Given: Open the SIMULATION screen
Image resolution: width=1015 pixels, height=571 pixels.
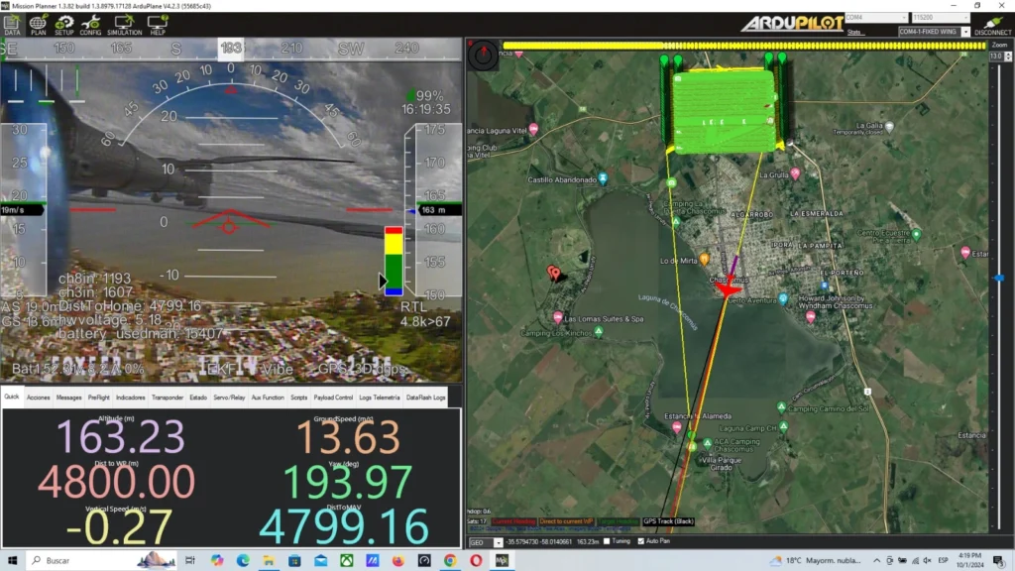Looking at the screenshot, I should click(124, 24).
